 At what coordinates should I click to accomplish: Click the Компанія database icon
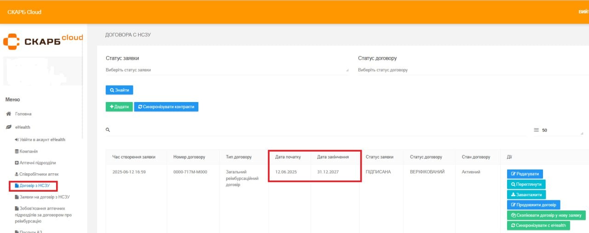17,151
